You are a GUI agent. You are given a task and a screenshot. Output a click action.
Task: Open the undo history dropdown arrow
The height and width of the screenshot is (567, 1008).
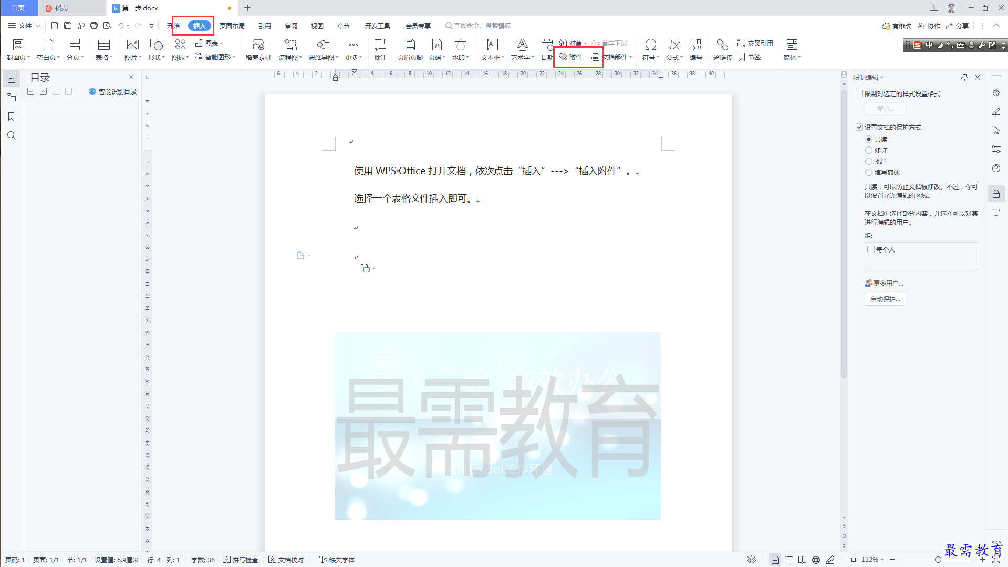[128, 26]
